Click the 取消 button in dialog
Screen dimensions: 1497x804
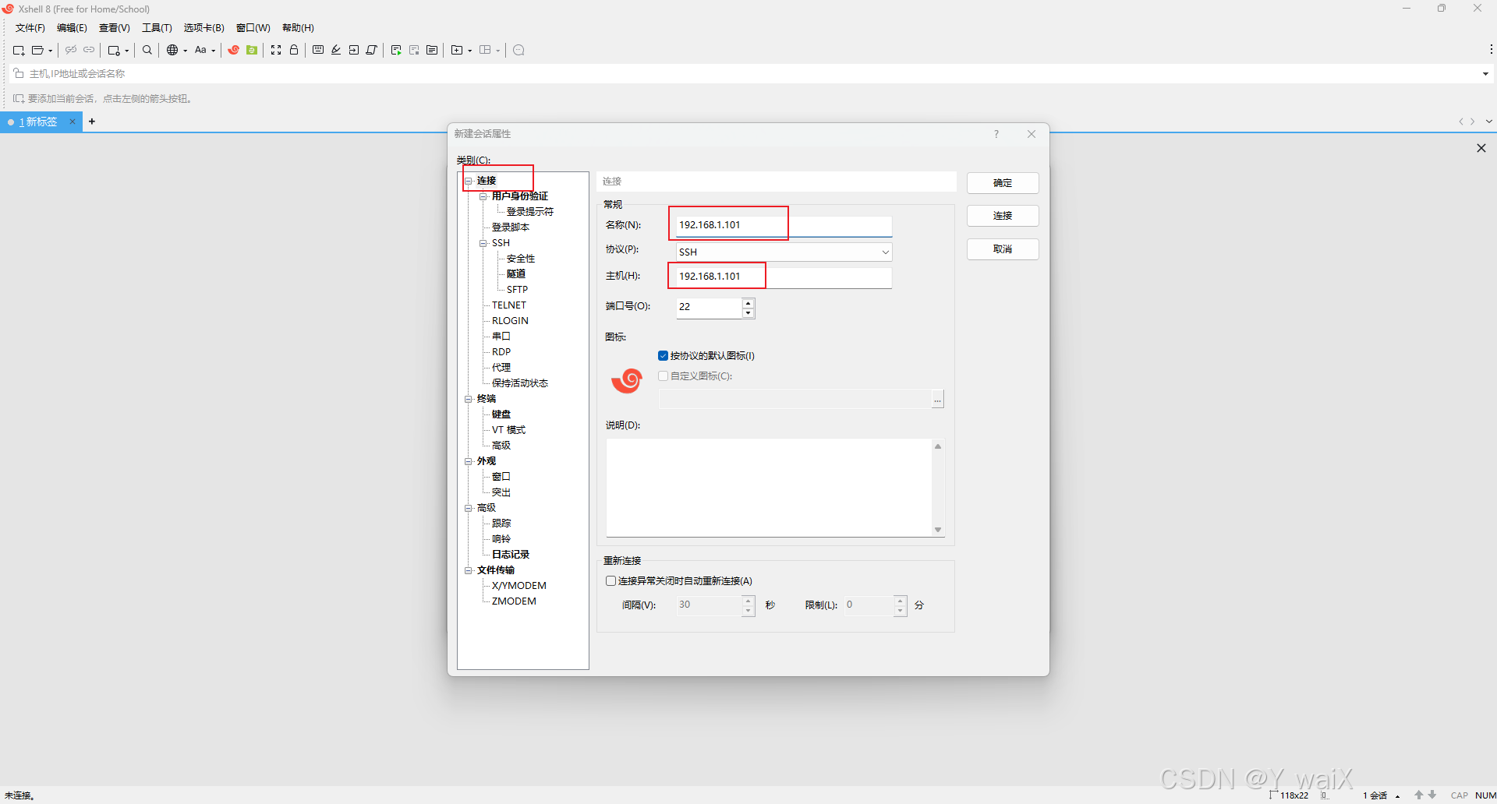(1003, 249)
